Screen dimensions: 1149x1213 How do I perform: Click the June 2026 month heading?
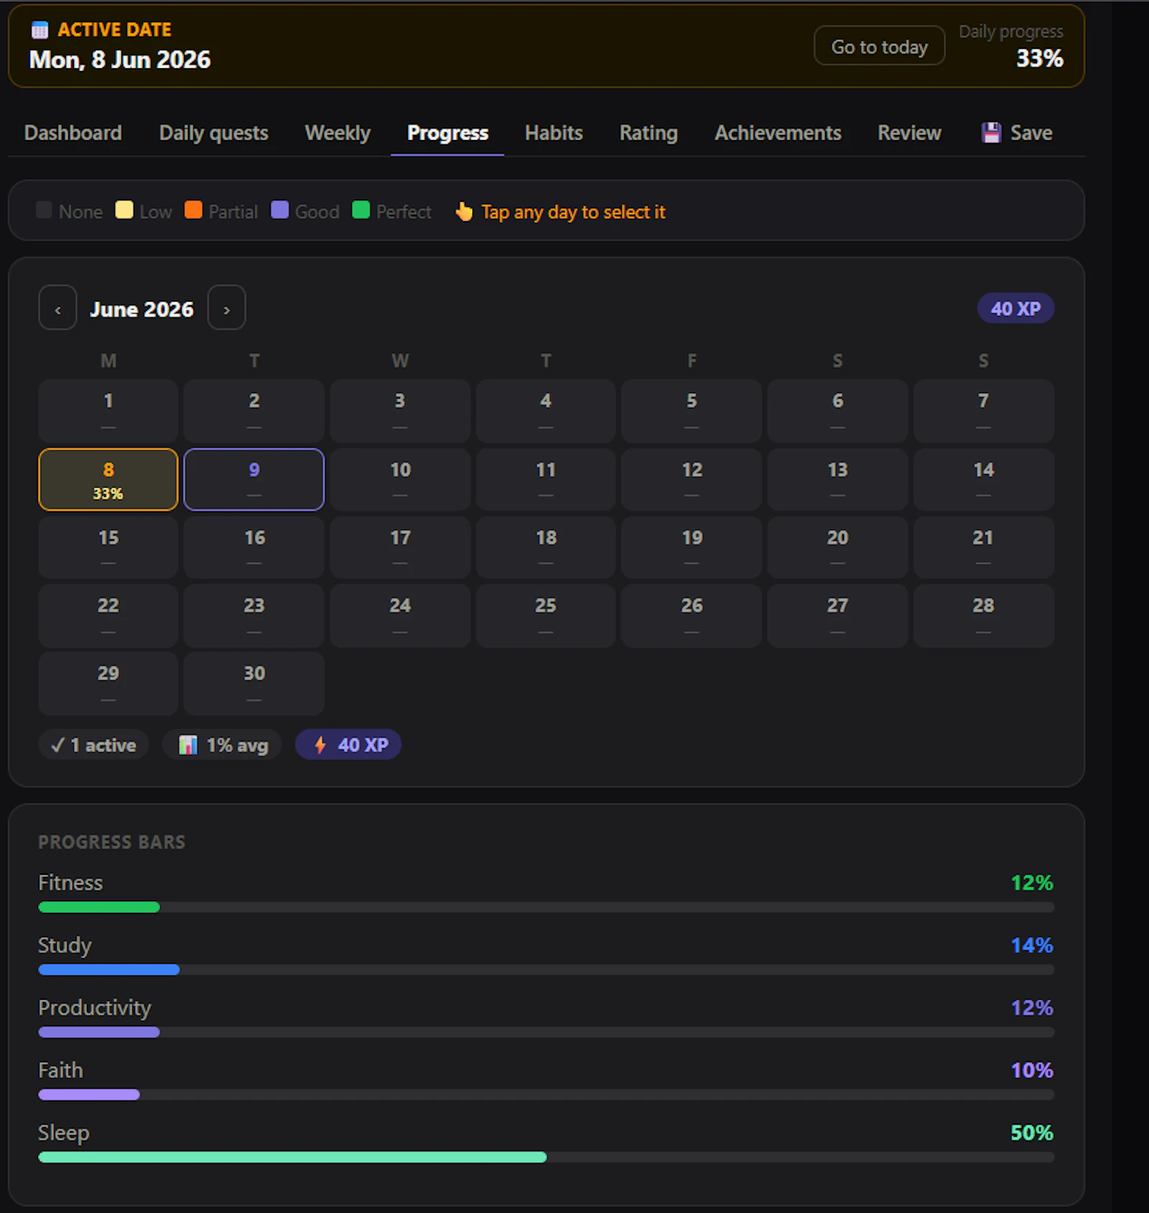pyautogui.click(x=141, y=309)
